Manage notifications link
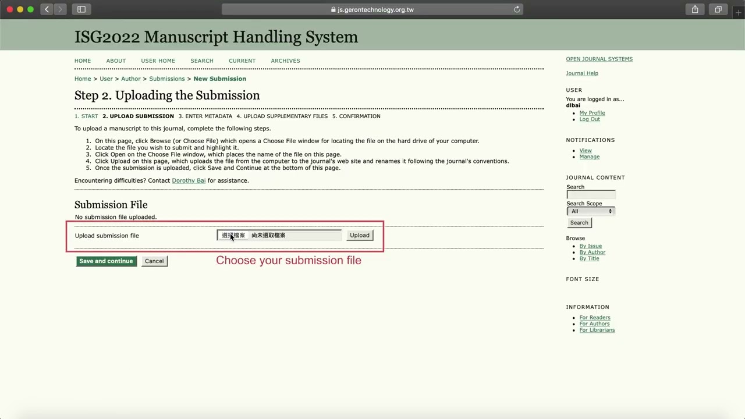This screenshot has height=419, width=745. 589,157
